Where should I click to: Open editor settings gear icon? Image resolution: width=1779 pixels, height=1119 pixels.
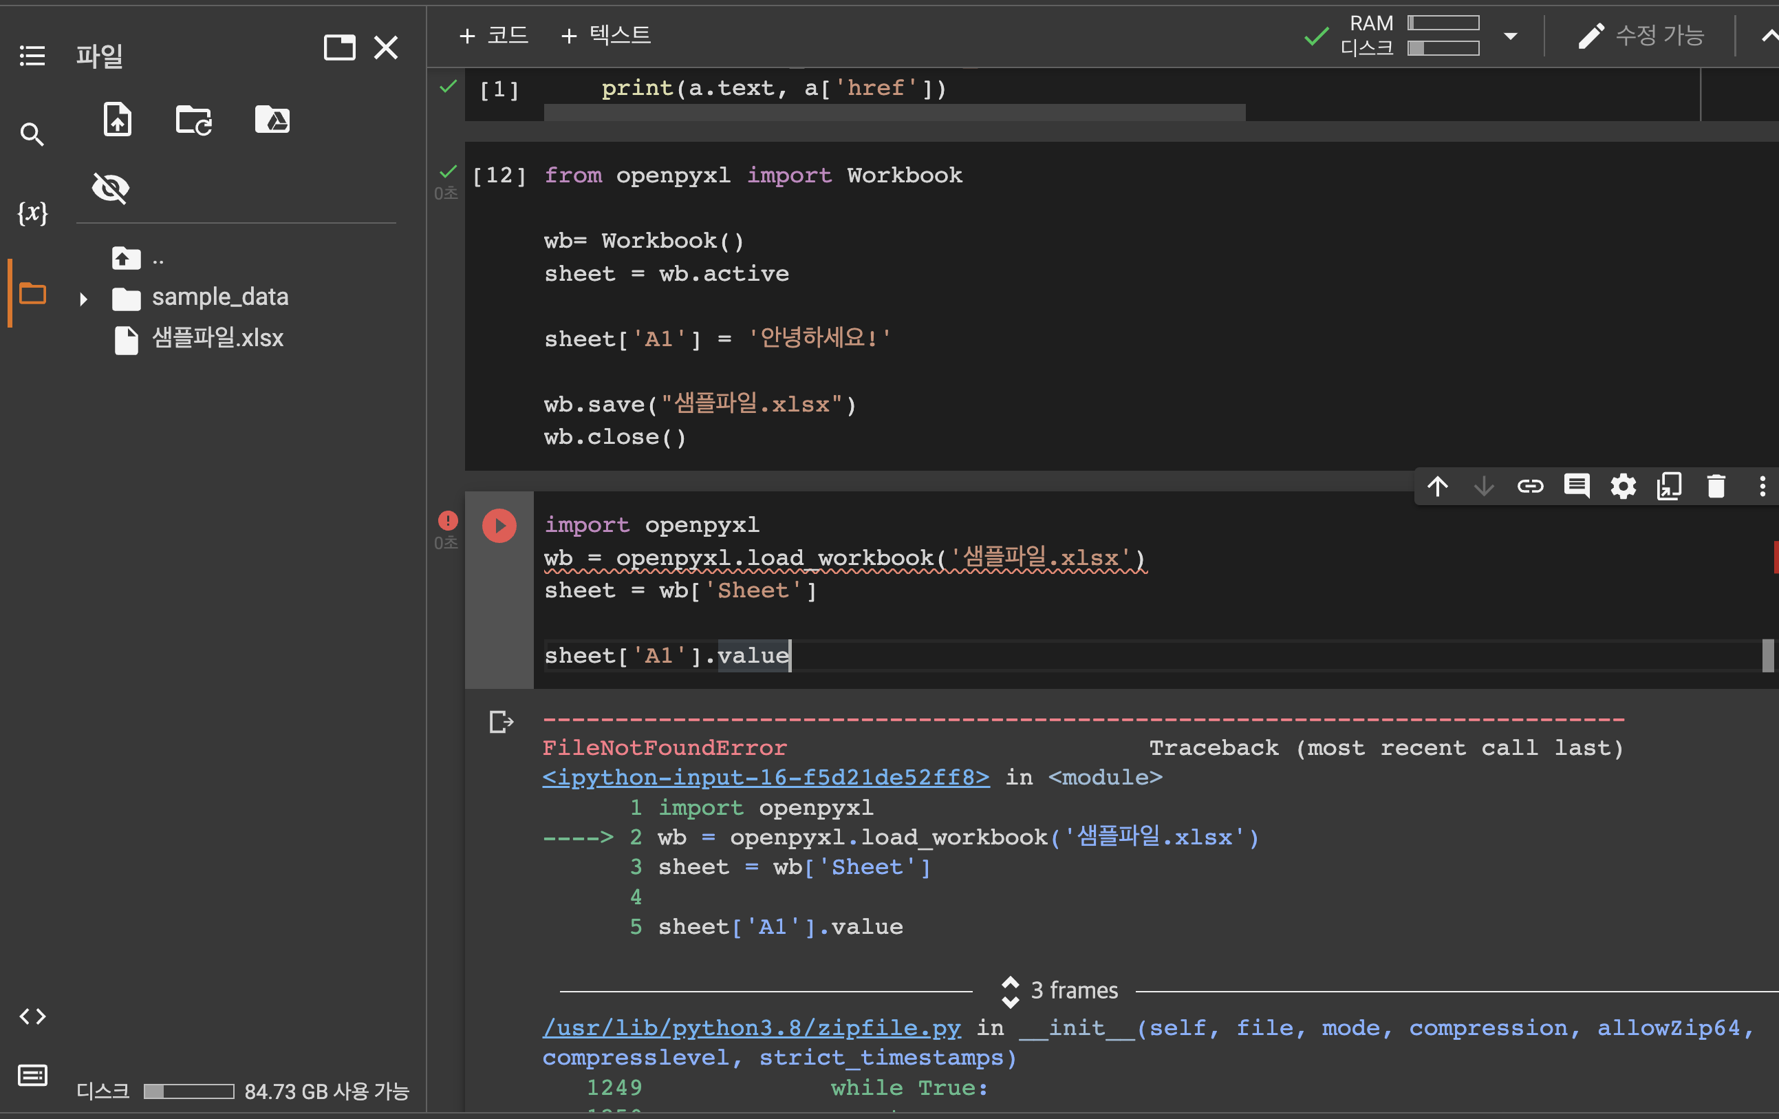point(1623,487)
